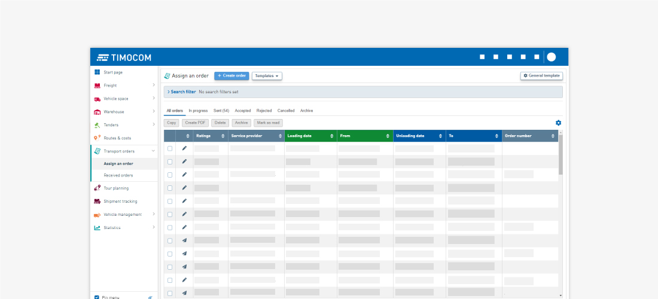Toggle the Pin menu checkbox
This screenshot has height=299, width=658.
point(97,297)
